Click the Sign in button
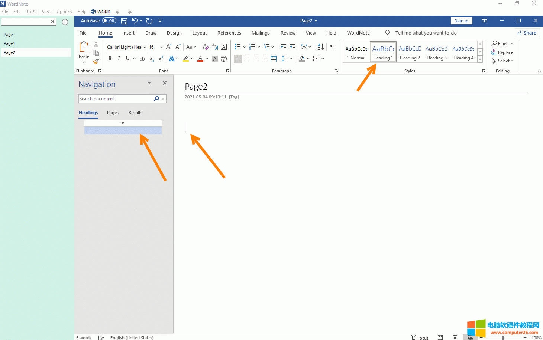The image size is (543, 340). point(461,21)
